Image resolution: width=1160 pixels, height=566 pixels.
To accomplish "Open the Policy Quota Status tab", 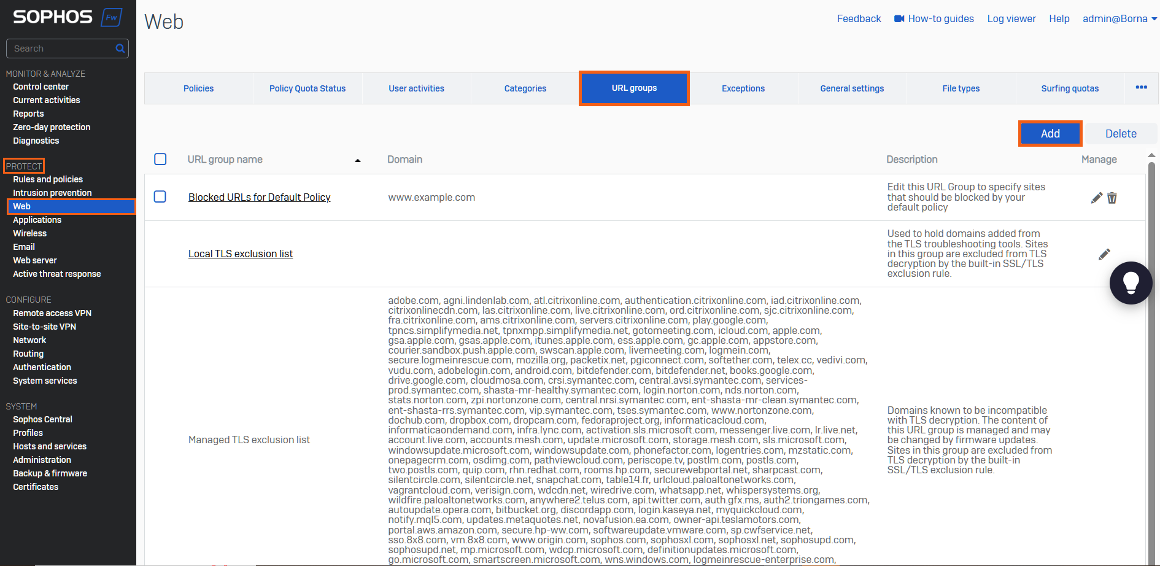I will (307, 88).
